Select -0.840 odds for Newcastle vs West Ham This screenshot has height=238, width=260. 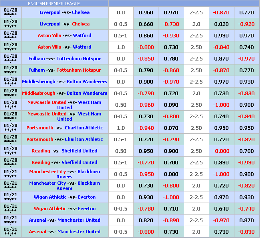[246, 116]
